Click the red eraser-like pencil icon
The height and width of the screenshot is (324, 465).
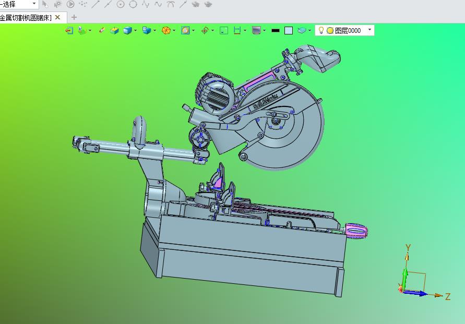[x=101, y=31]
